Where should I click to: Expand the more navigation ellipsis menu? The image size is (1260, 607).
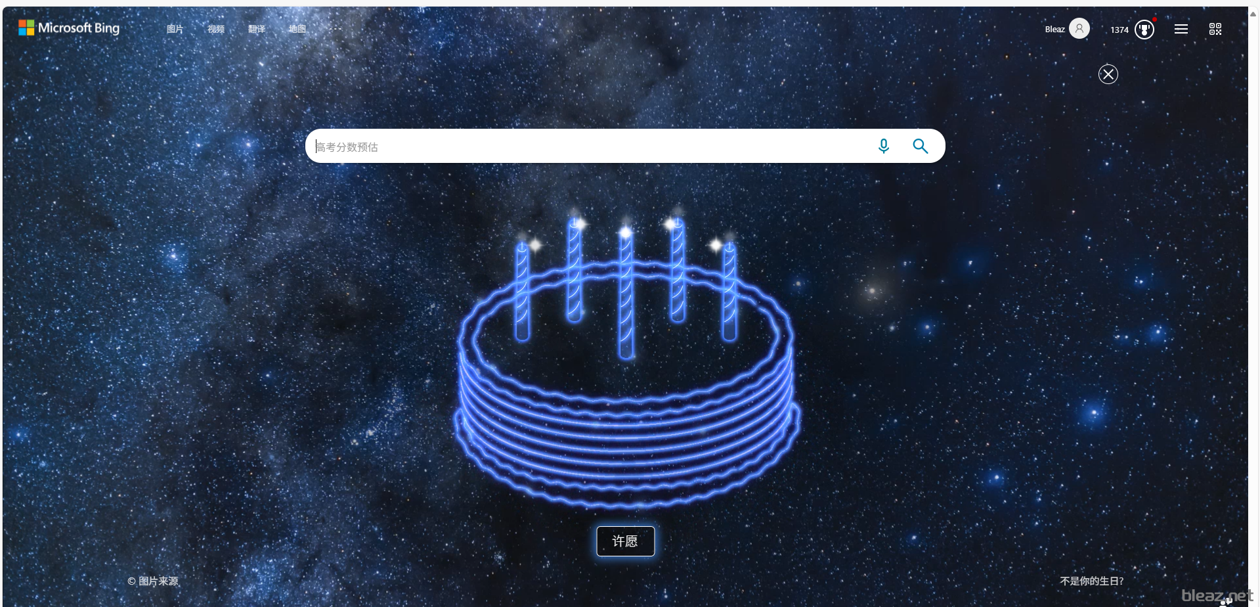336,29
